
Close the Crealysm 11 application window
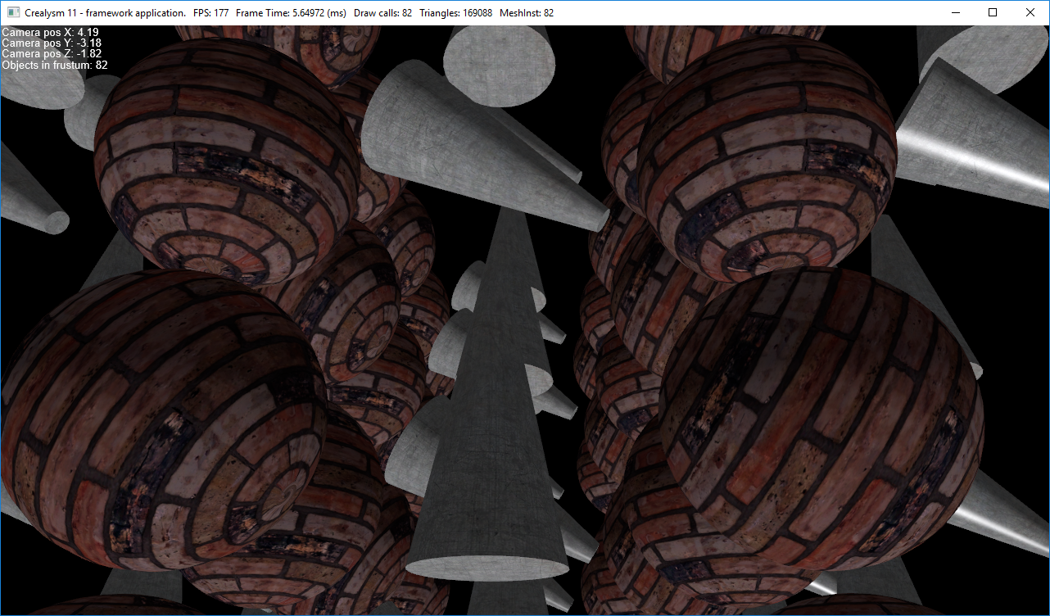tap(1030, 13)
